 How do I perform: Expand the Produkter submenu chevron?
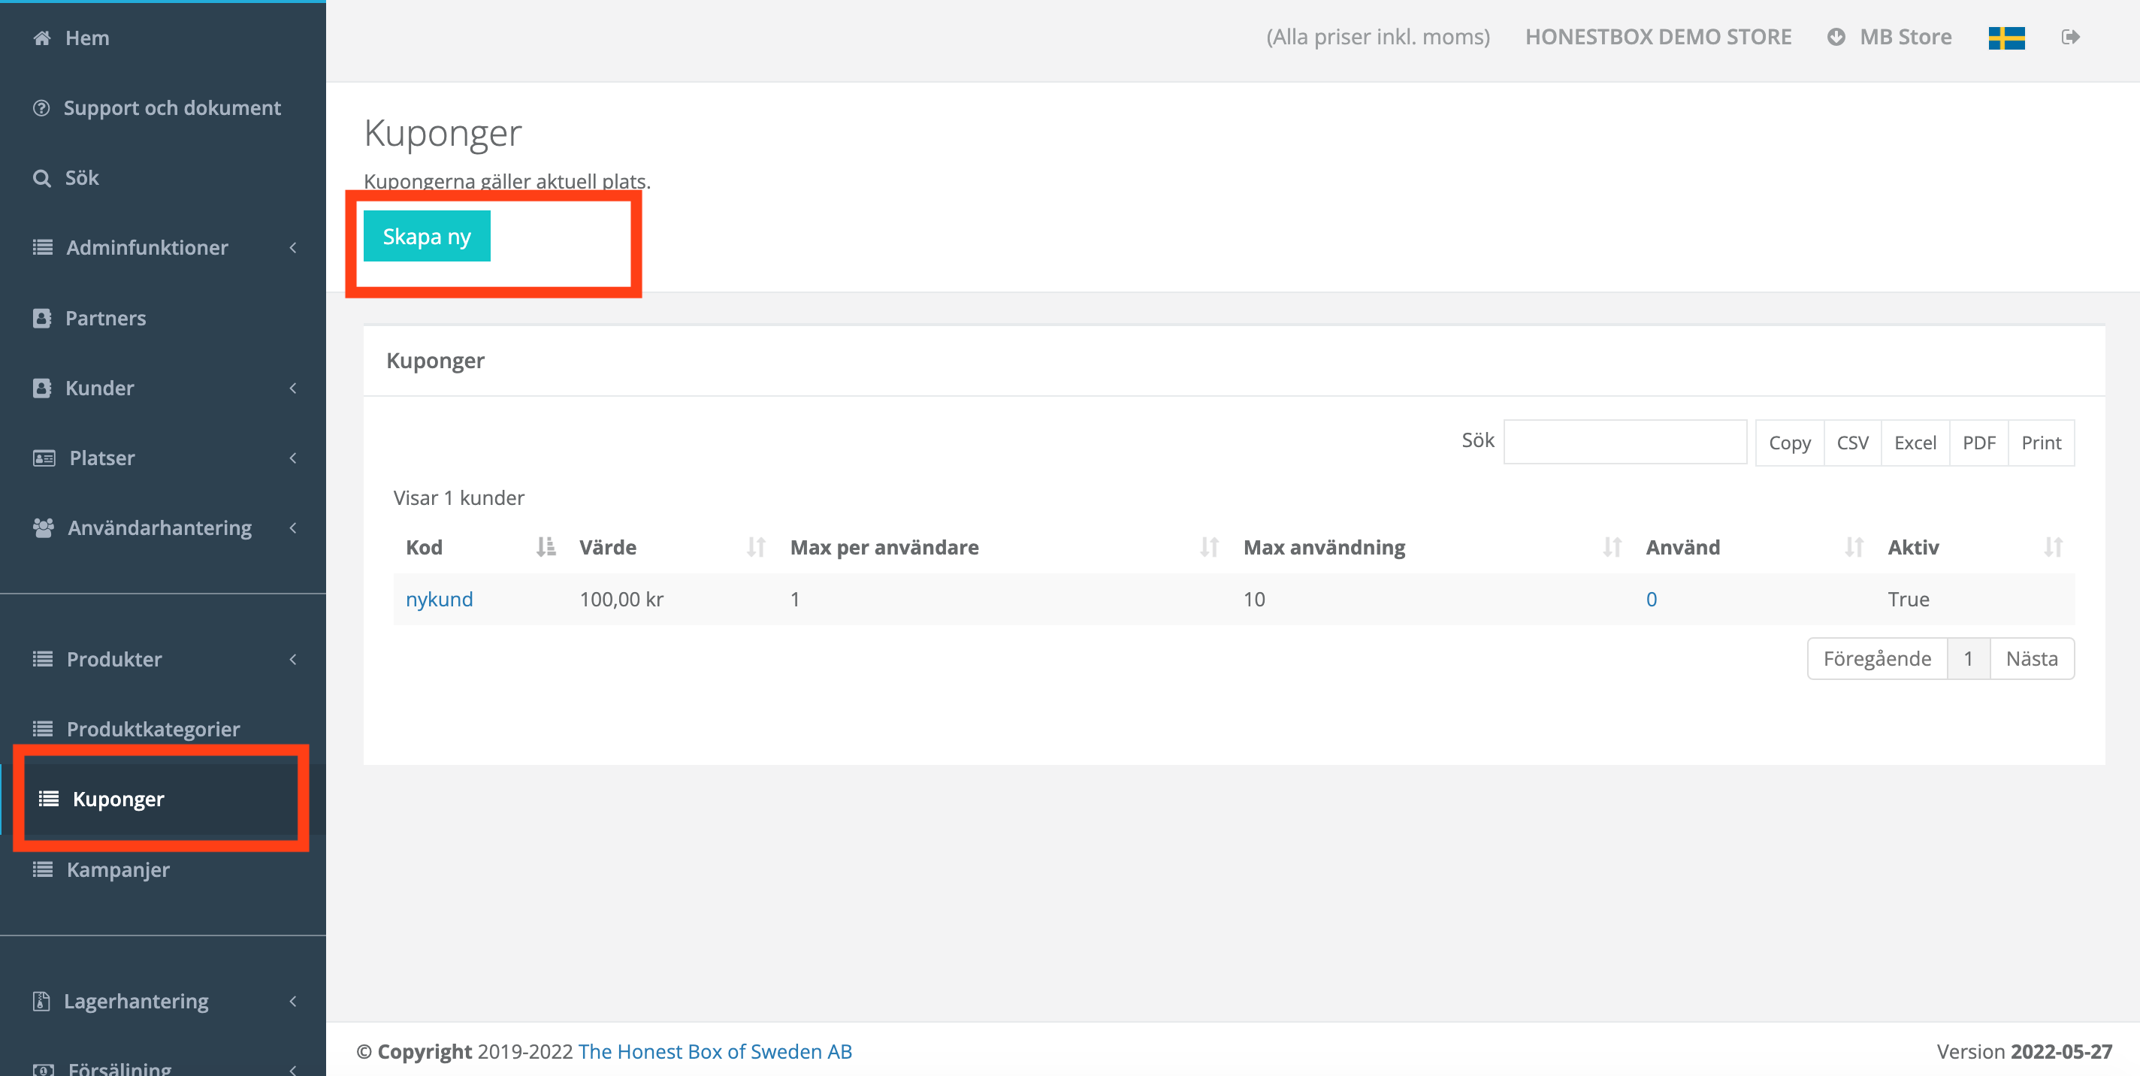(x=292, y=659)
